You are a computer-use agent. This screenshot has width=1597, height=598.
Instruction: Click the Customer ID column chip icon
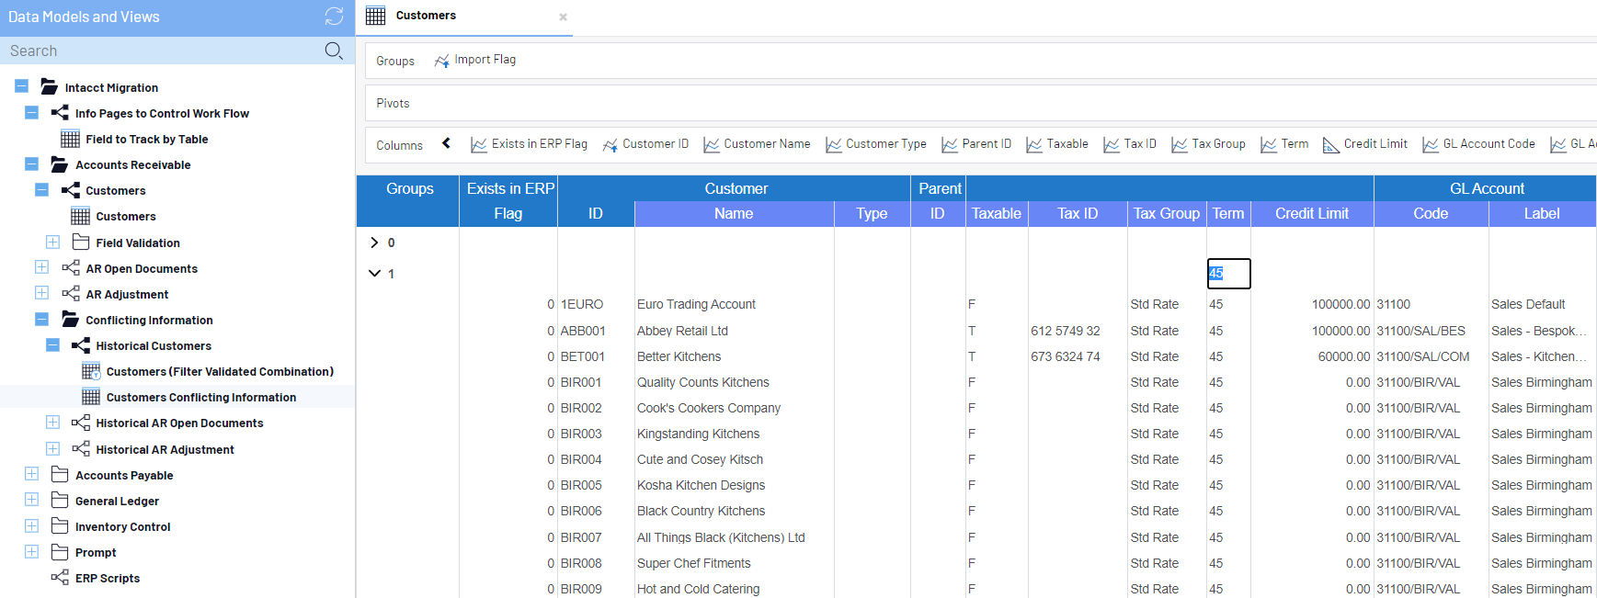point(610,145)
